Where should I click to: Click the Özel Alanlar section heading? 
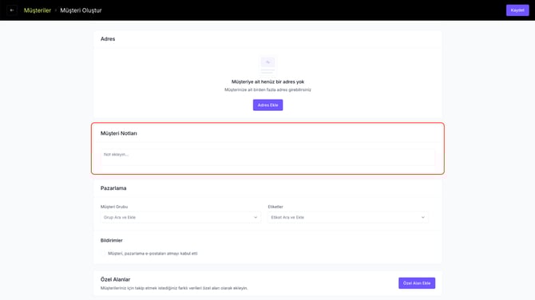pos(115,279)
